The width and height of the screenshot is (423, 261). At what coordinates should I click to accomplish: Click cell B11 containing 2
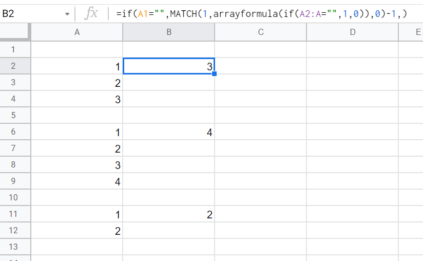coord(169,214)
